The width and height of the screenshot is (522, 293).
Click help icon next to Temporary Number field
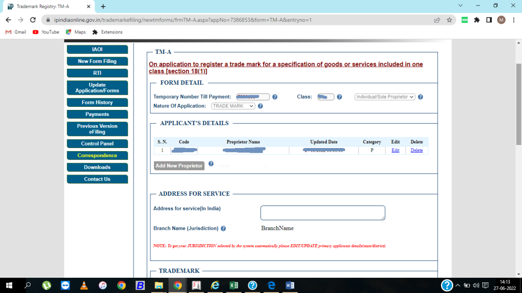pos(275,97)
